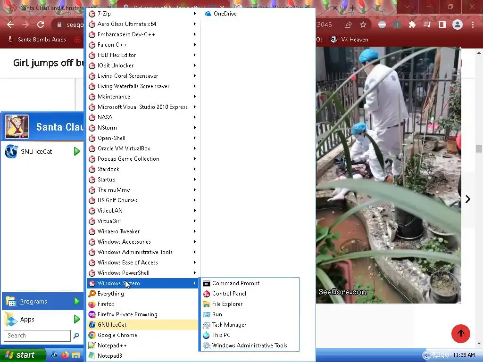The width and height of the screenshot is (483, 362).
Task: Click the IceCat icon in taskbar quick launch
Action: 55,355
